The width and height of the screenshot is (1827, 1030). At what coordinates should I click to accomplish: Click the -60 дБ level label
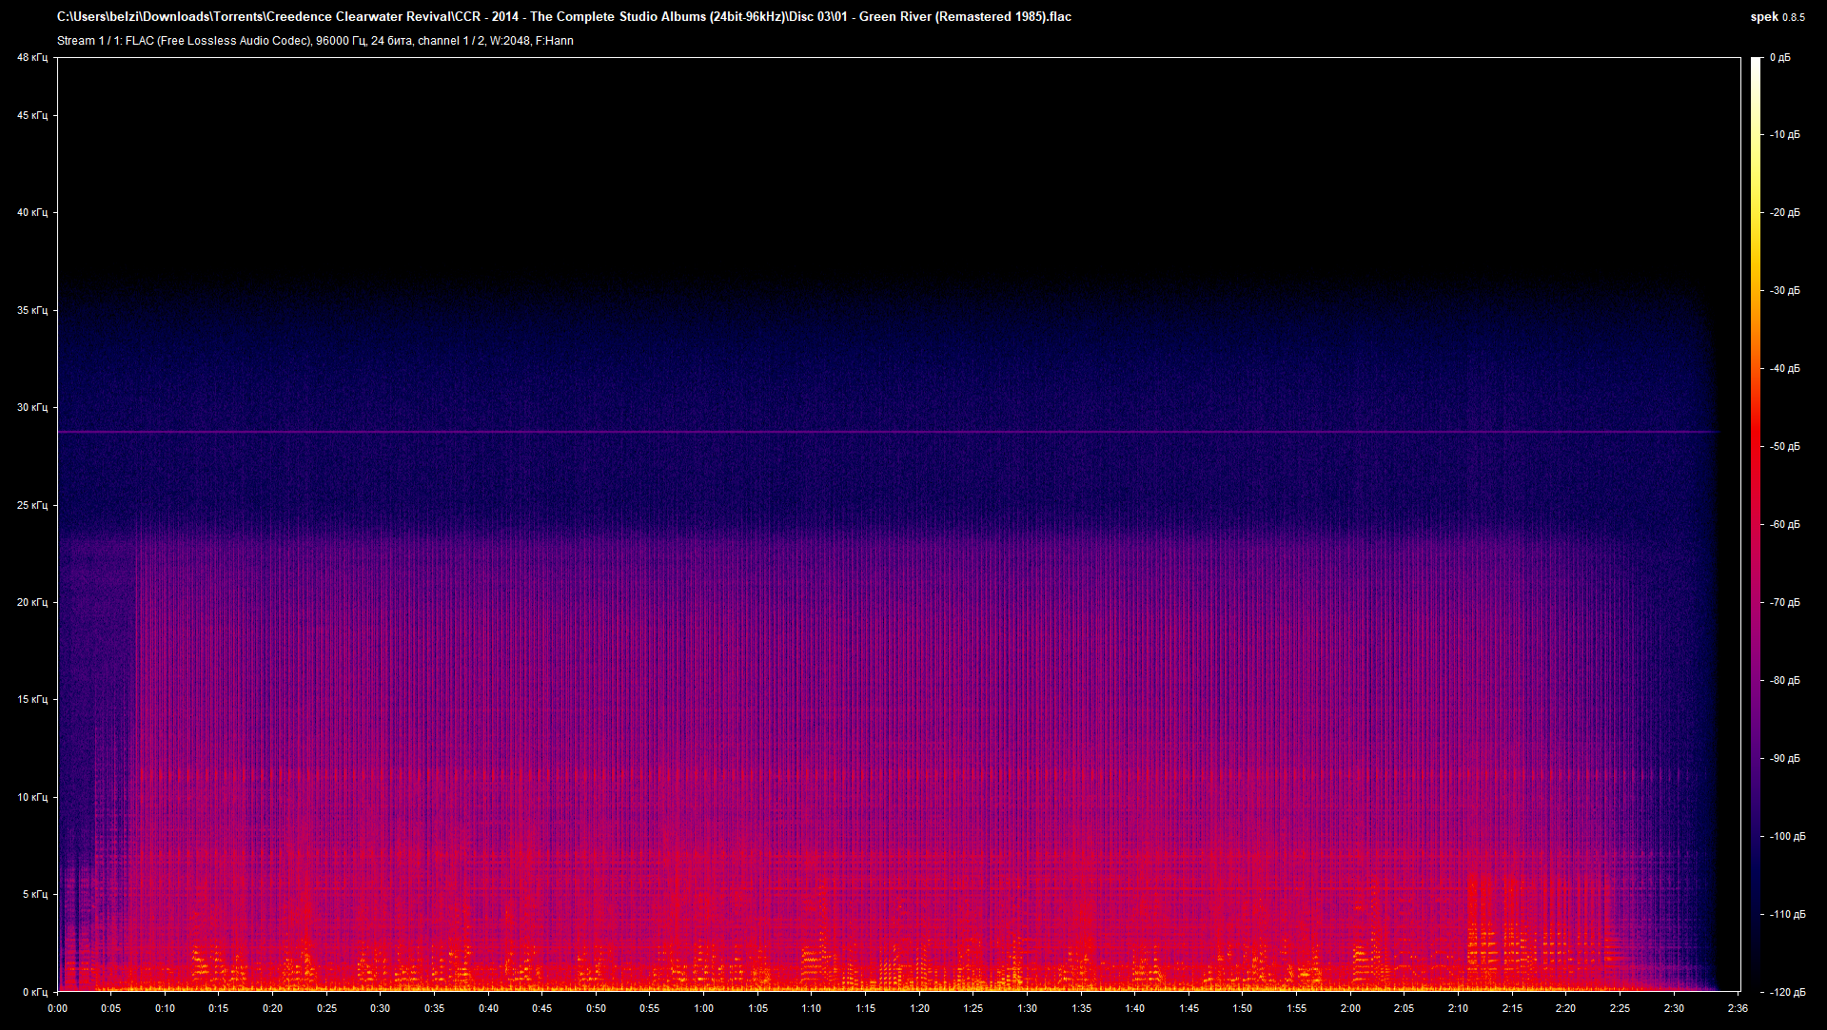tap(1784, 524)
